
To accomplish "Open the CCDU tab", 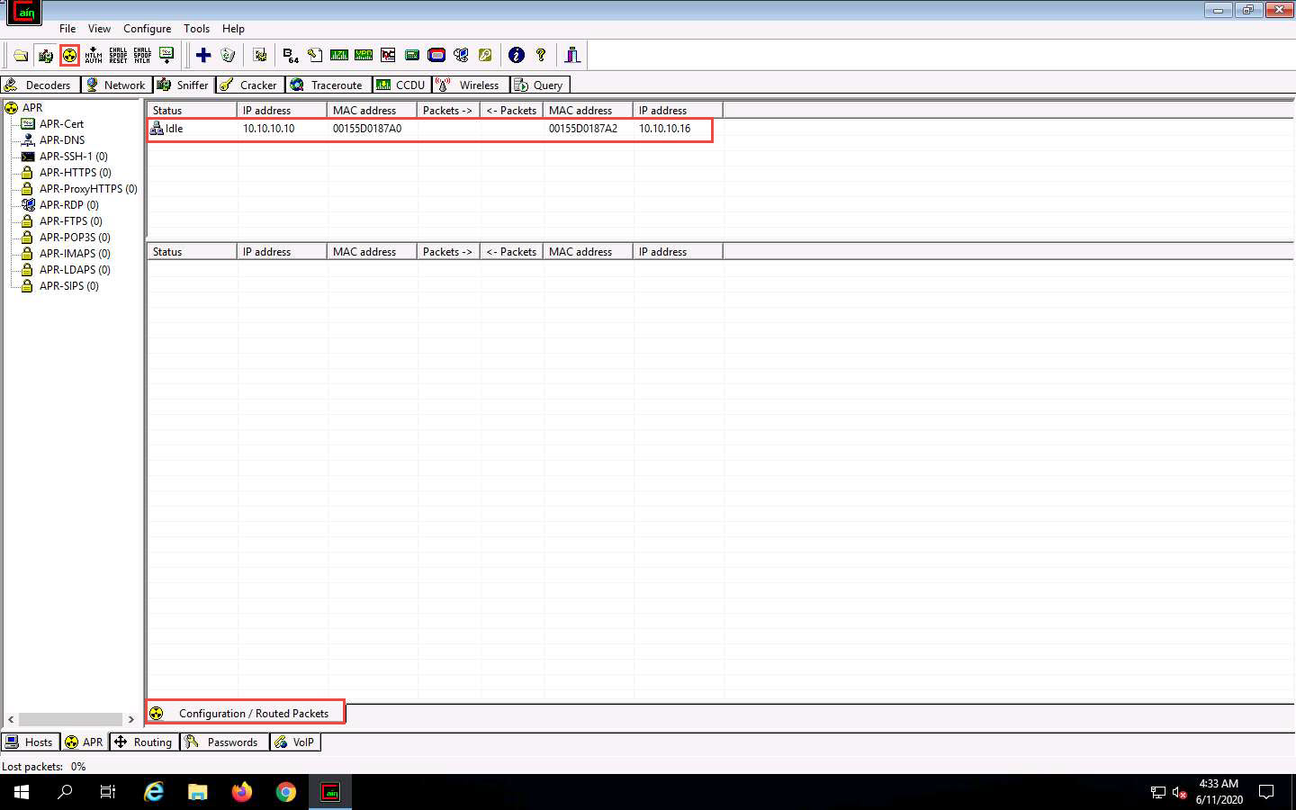I will (x=401, y=85).
